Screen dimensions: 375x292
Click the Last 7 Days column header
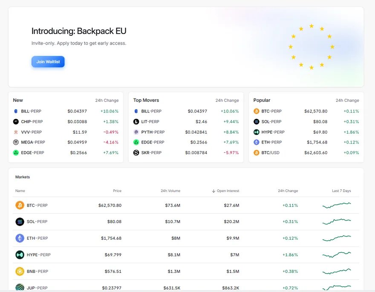click(341, 191)
